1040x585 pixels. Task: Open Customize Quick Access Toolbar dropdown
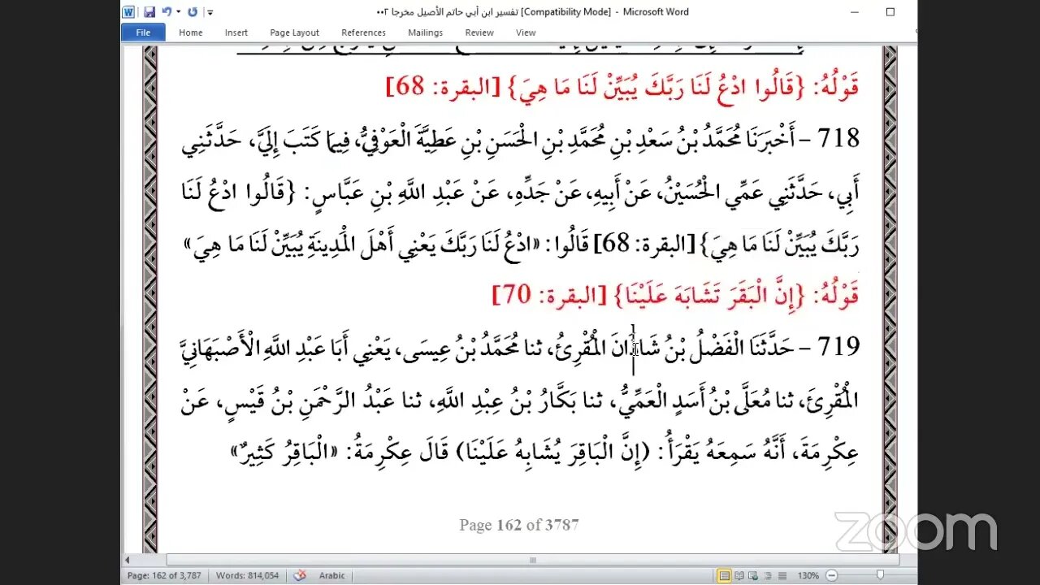[210, 12]
